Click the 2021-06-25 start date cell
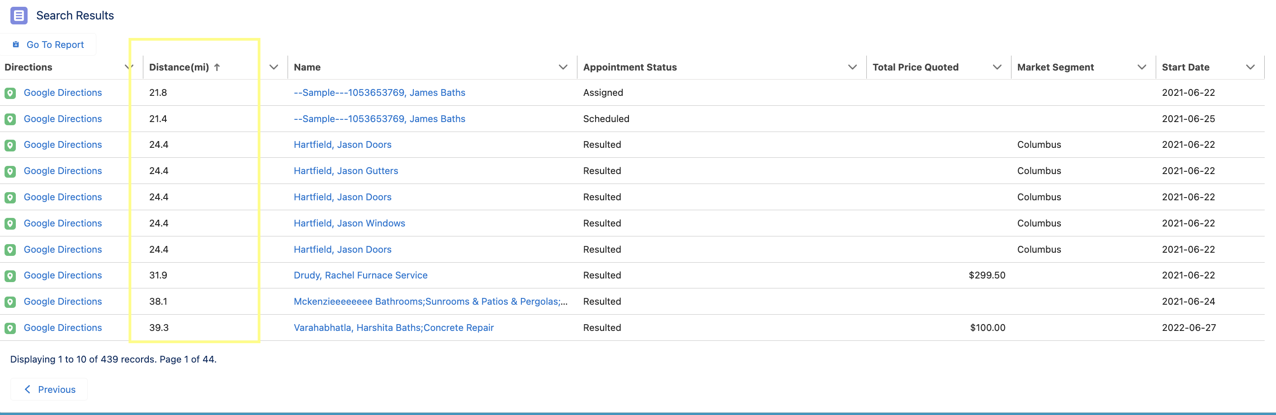Viewport: 1276px width, 415px height. click(x=1188, y=119)
